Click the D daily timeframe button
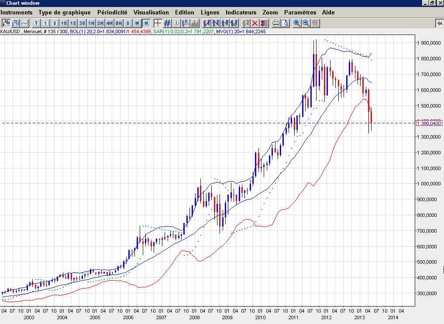 [128, 23]
